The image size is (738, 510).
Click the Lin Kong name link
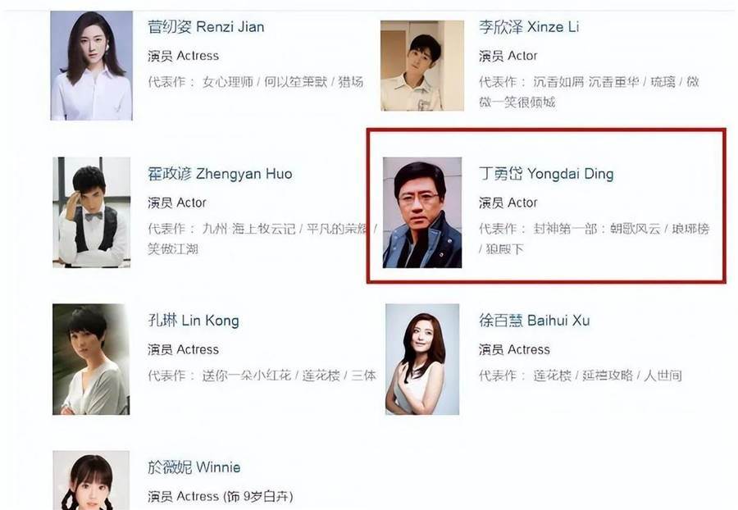(x=193, y=321)
